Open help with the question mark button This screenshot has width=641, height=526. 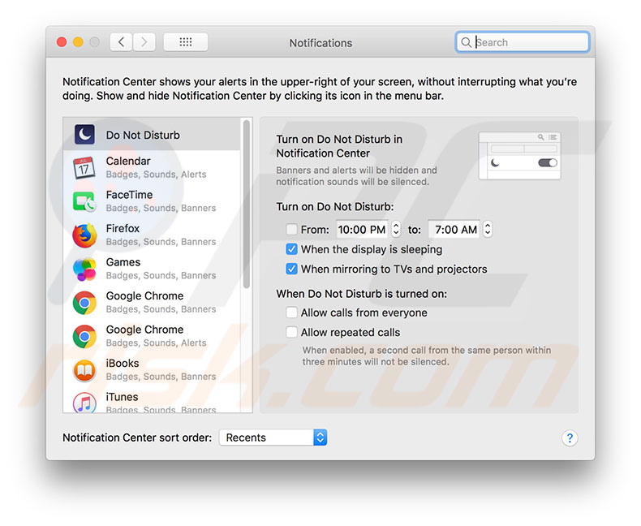click(x=570, y=438)
